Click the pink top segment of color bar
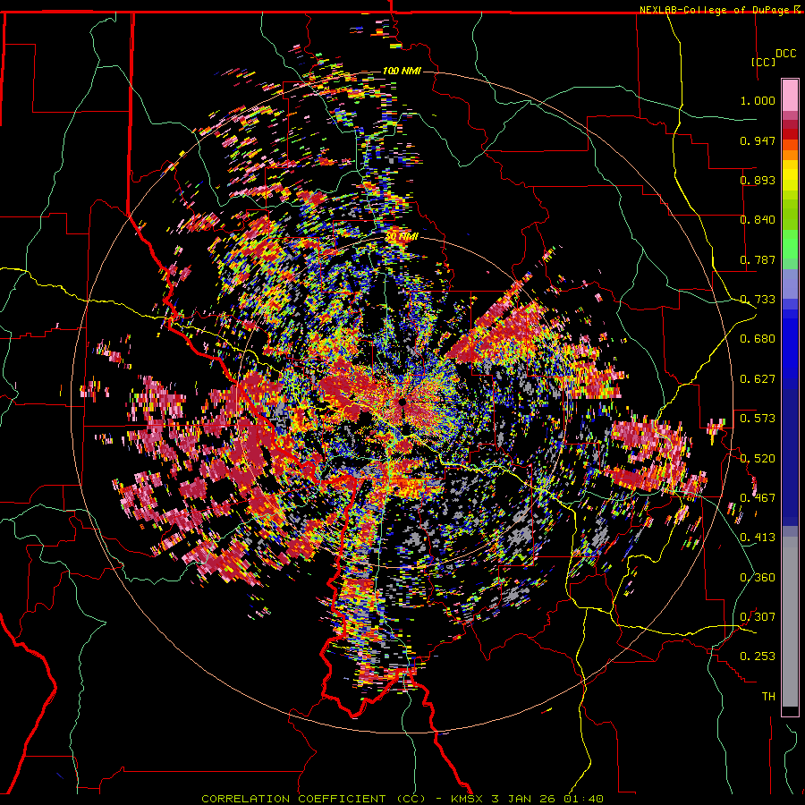The width and height of the screenshot is (805, 805). tap(790, 96)
